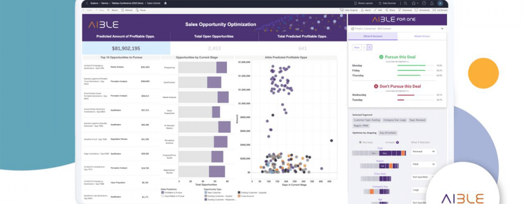524x204 pixels.
Task: Click the Decrease legend icon
Action: 360,142
